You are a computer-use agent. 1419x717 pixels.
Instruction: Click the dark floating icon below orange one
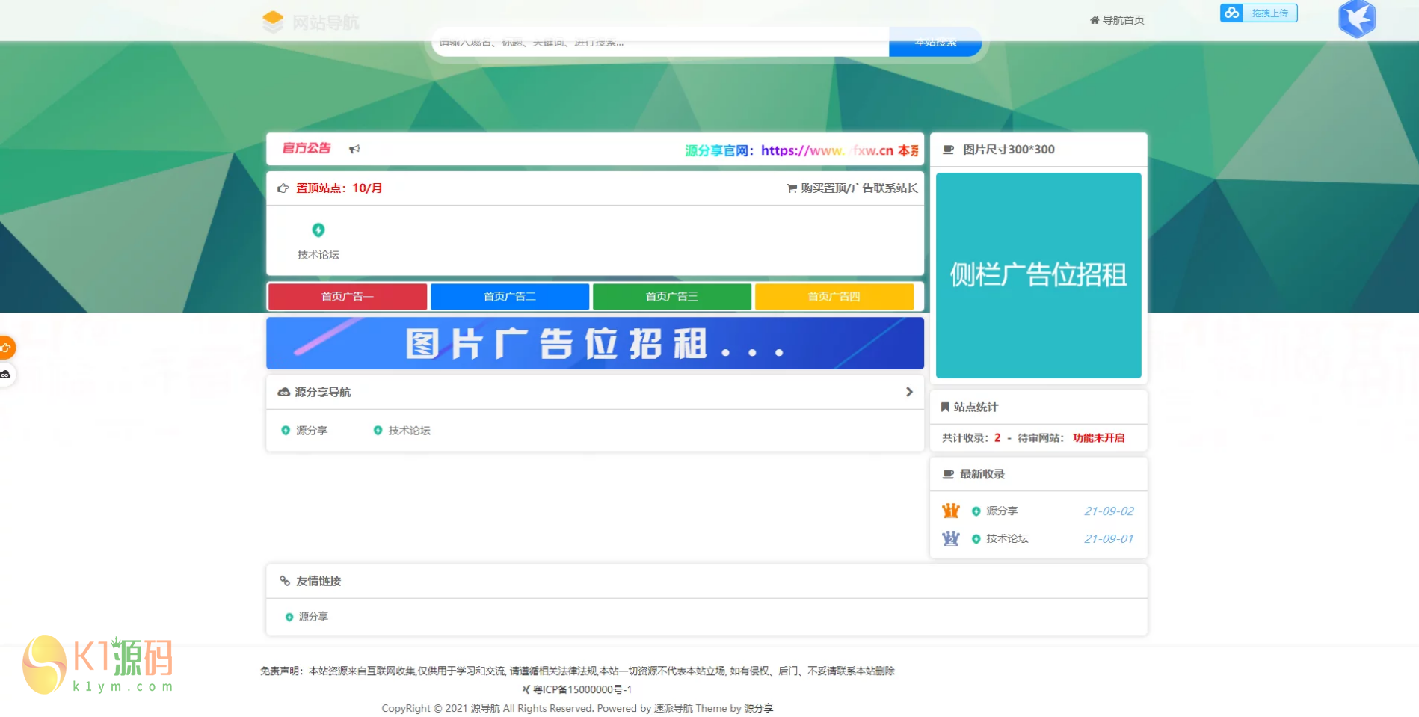tap(6, 375)
